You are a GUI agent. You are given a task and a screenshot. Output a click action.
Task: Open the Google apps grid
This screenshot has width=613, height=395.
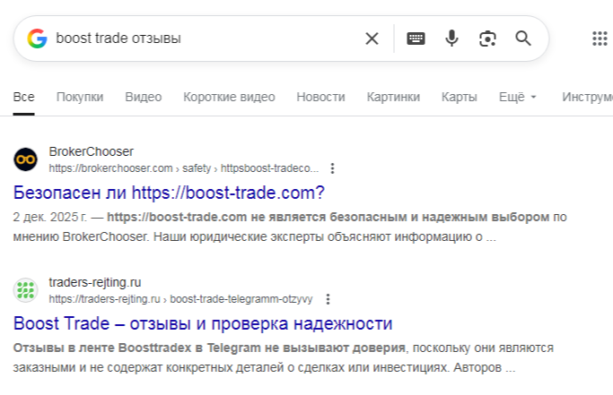(600, 39)
